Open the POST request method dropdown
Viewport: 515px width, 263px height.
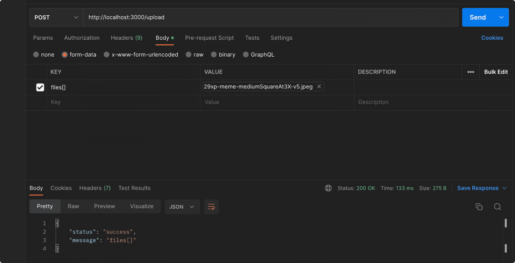click(56, 17)
